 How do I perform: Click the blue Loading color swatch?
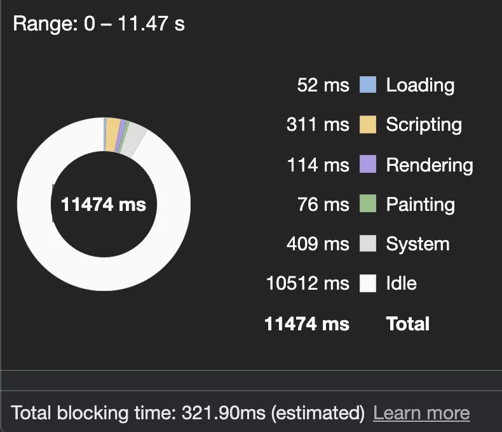[368, 84]
